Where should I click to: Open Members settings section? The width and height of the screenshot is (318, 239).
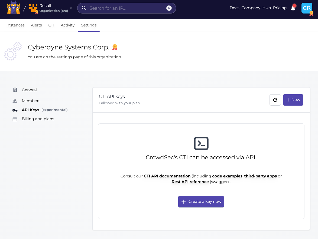(x=31, y=101)
